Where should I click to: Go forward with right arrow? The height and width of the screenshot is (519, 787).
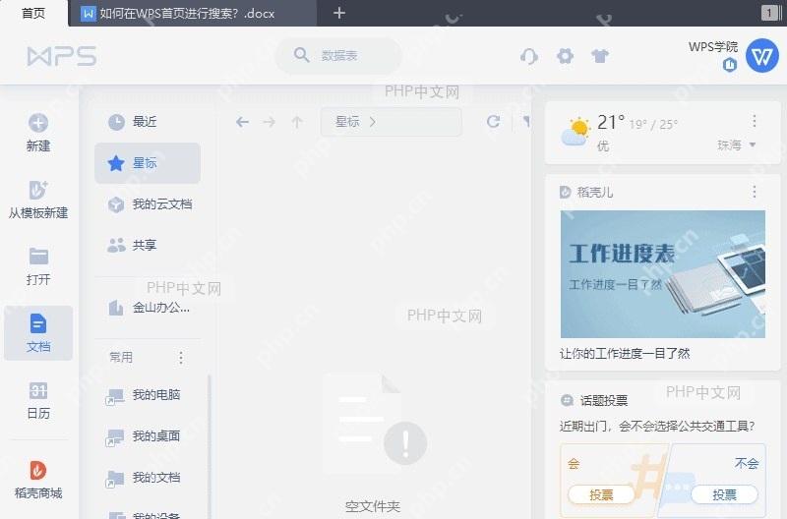pos(270,122)
